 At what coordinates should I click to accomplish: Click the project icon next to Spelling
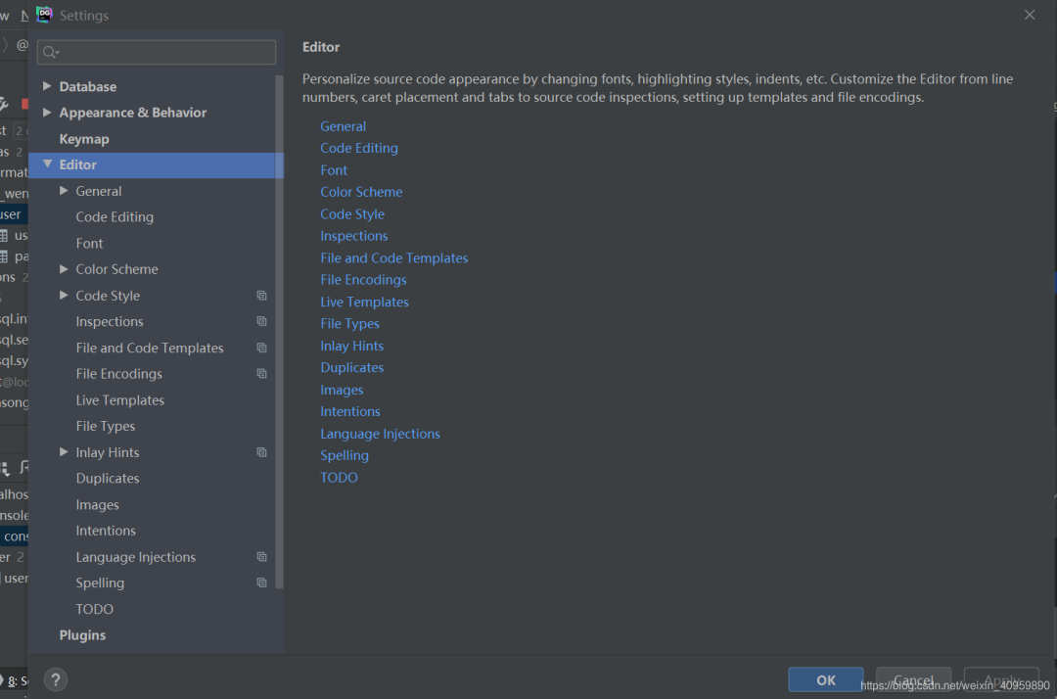(261, 582)
